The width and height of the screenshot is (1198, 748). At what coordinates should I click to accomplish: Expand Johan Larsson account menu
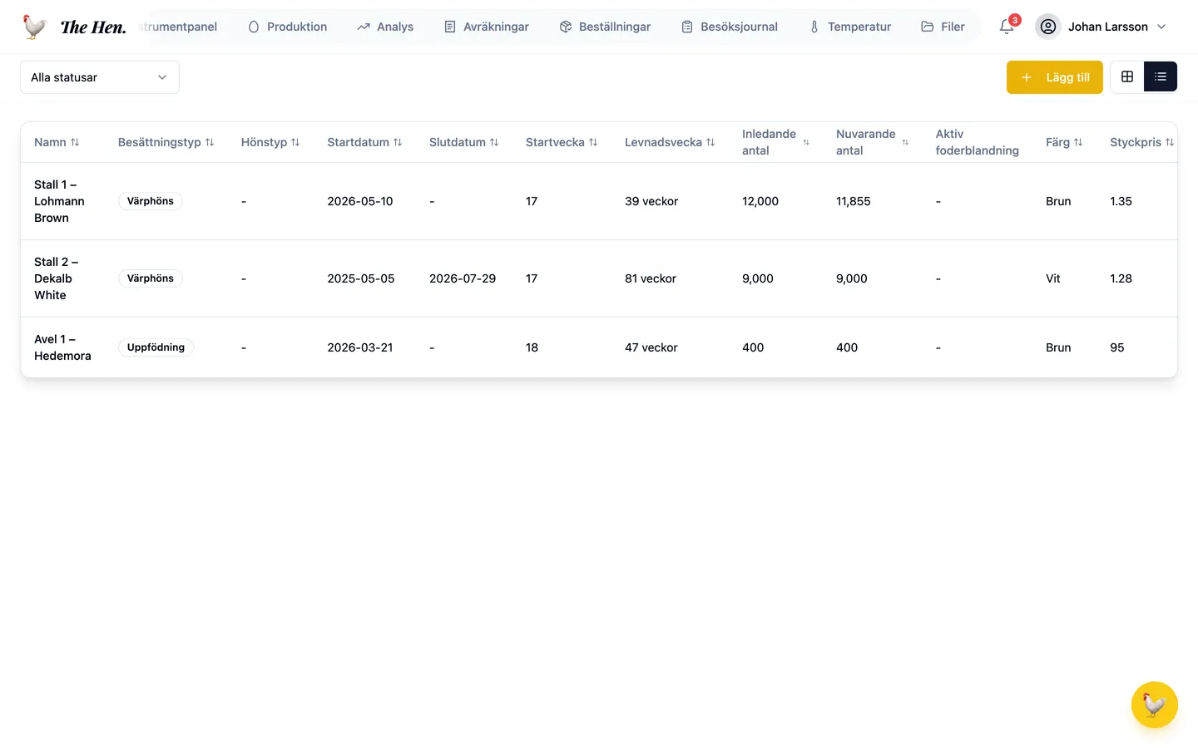(x=1101, y=27)
